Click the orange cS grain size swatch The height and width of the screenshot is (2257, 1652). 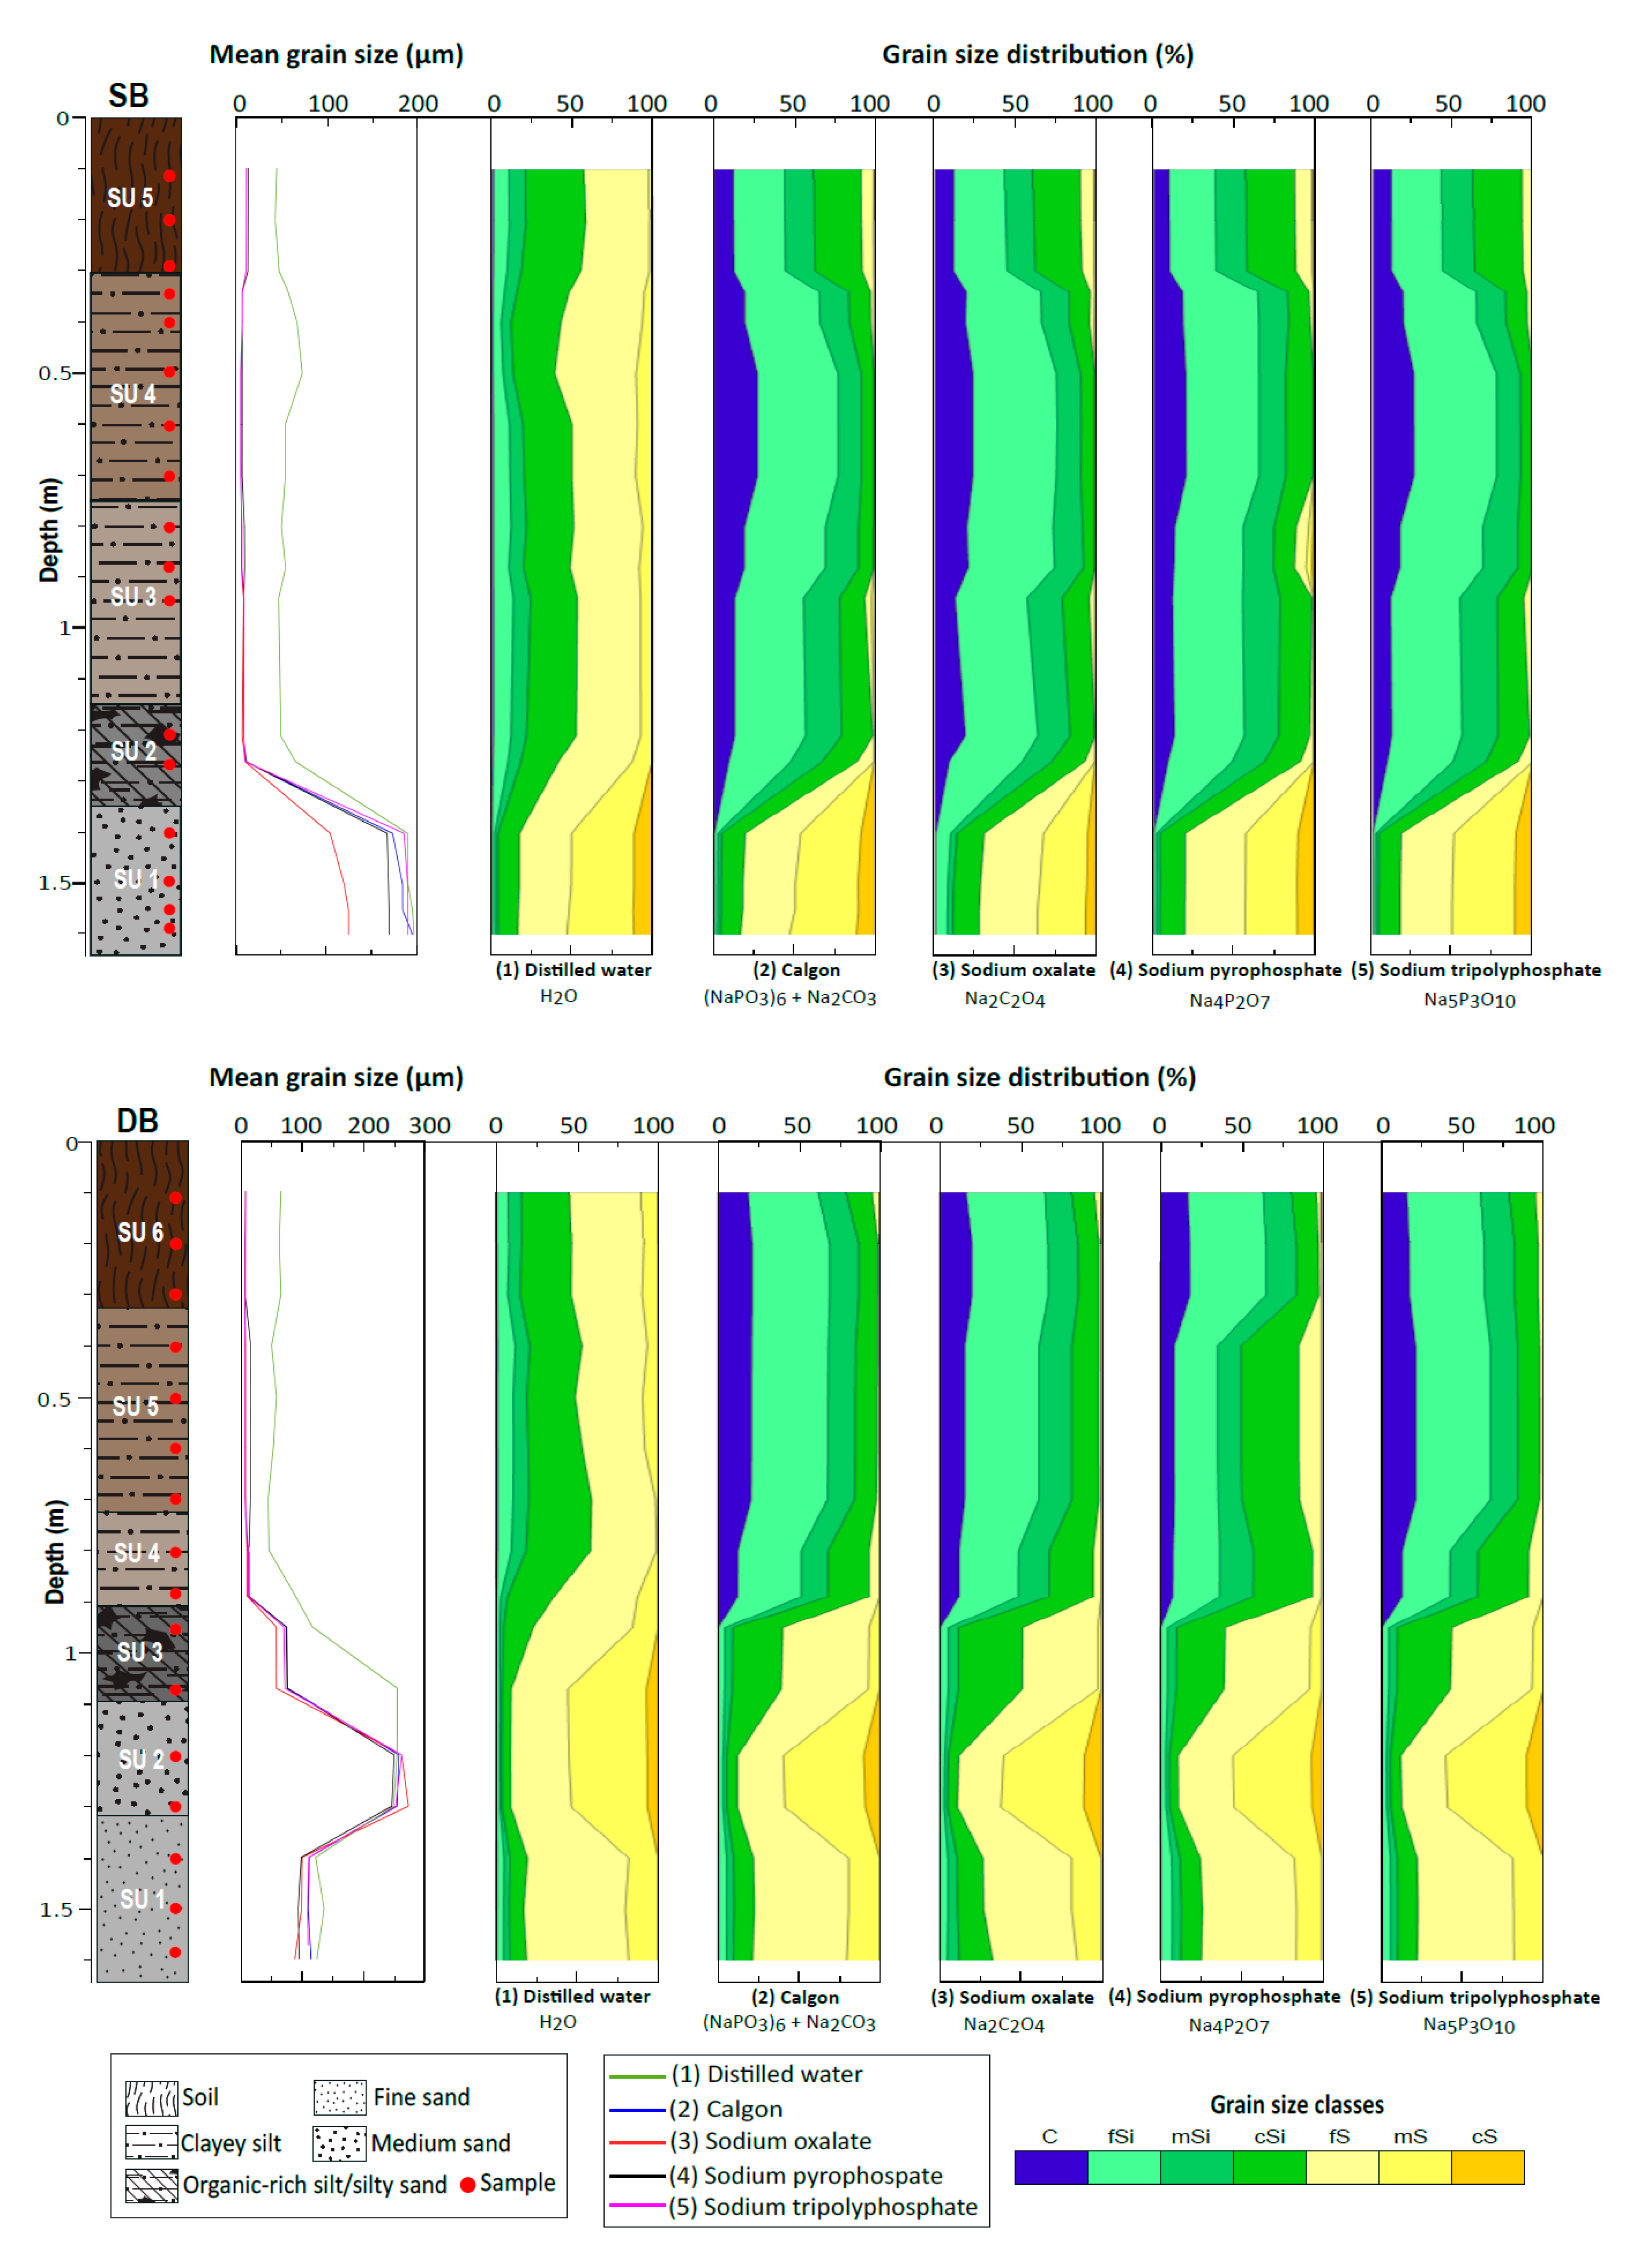pos(1487,2167)
